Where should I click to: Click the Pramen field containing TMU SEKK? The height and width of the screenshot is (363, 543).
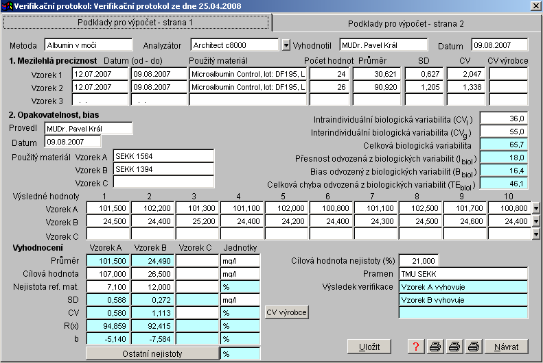point(463,273)
